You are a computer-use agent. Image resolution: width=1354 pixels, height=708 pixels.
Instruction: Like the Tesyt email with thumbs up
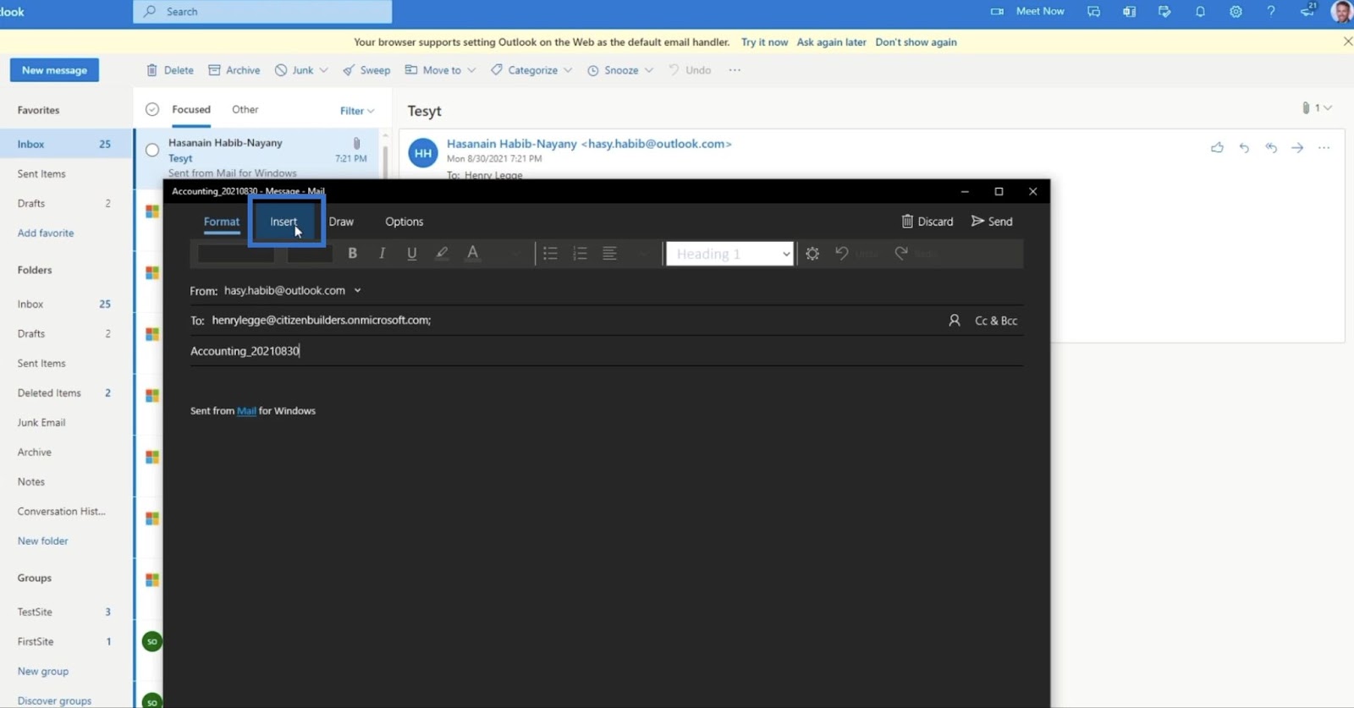click(x=1217, y=148)
